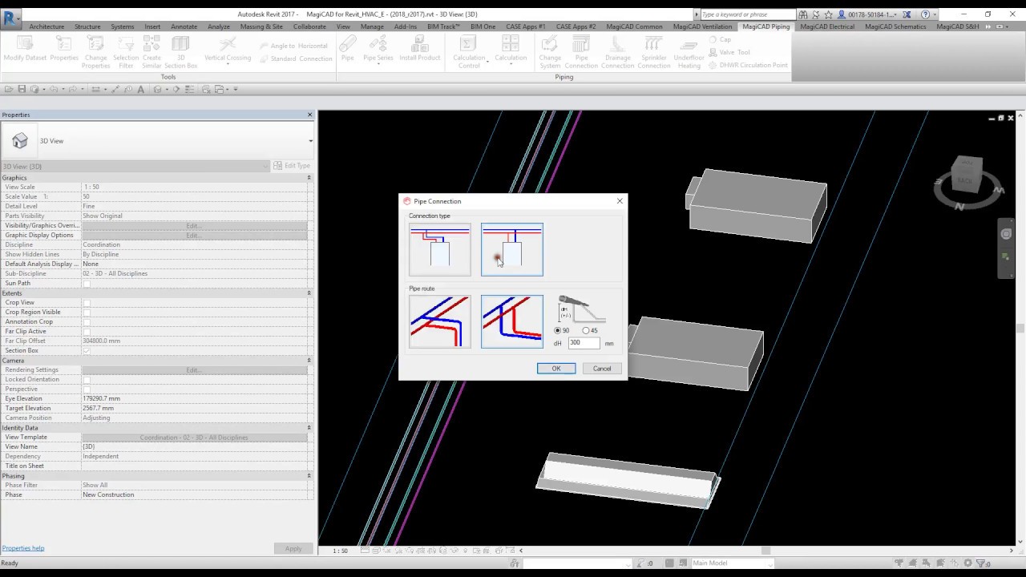Viewport: 1026px width, 577px height.
Task: Toggle the Locked Orientation checkbox
Action: (x=87, y=380)
